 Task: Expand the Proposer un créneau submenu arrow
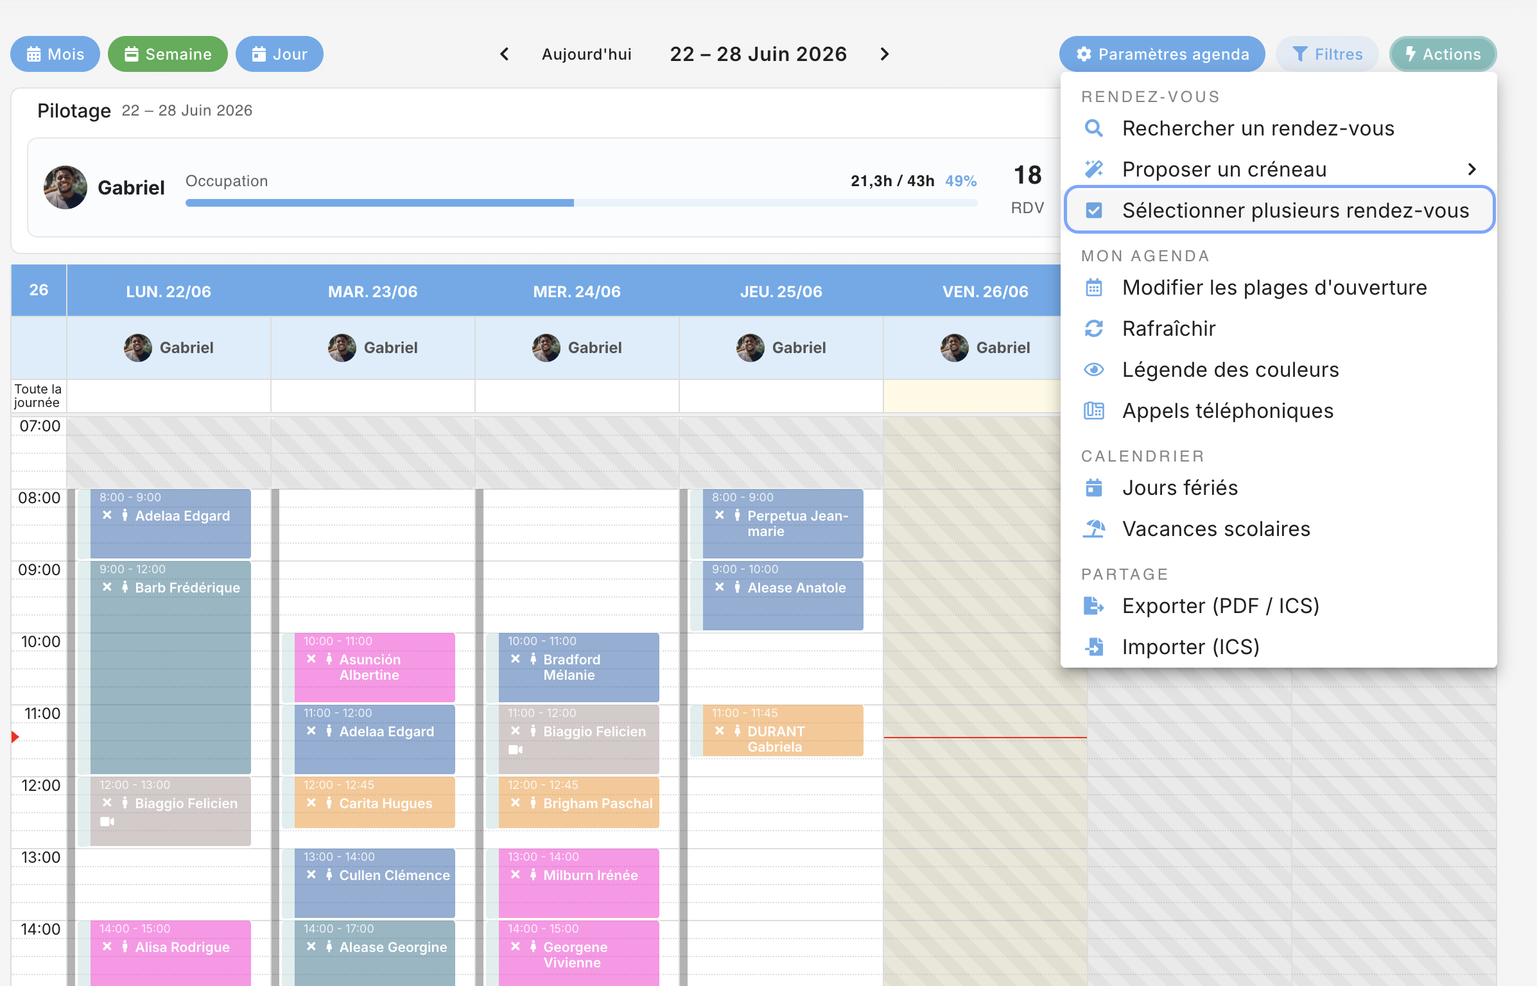[x=1472, y=169]
